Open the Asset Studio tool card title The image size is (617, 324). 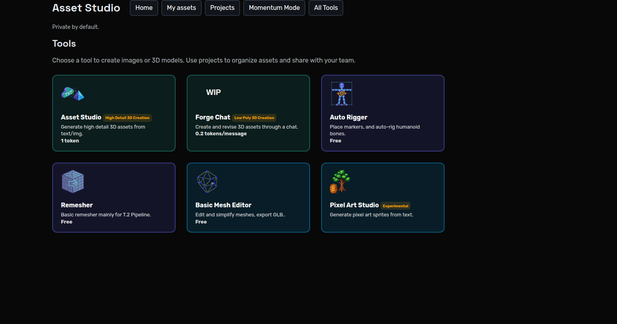click(81, 117)
